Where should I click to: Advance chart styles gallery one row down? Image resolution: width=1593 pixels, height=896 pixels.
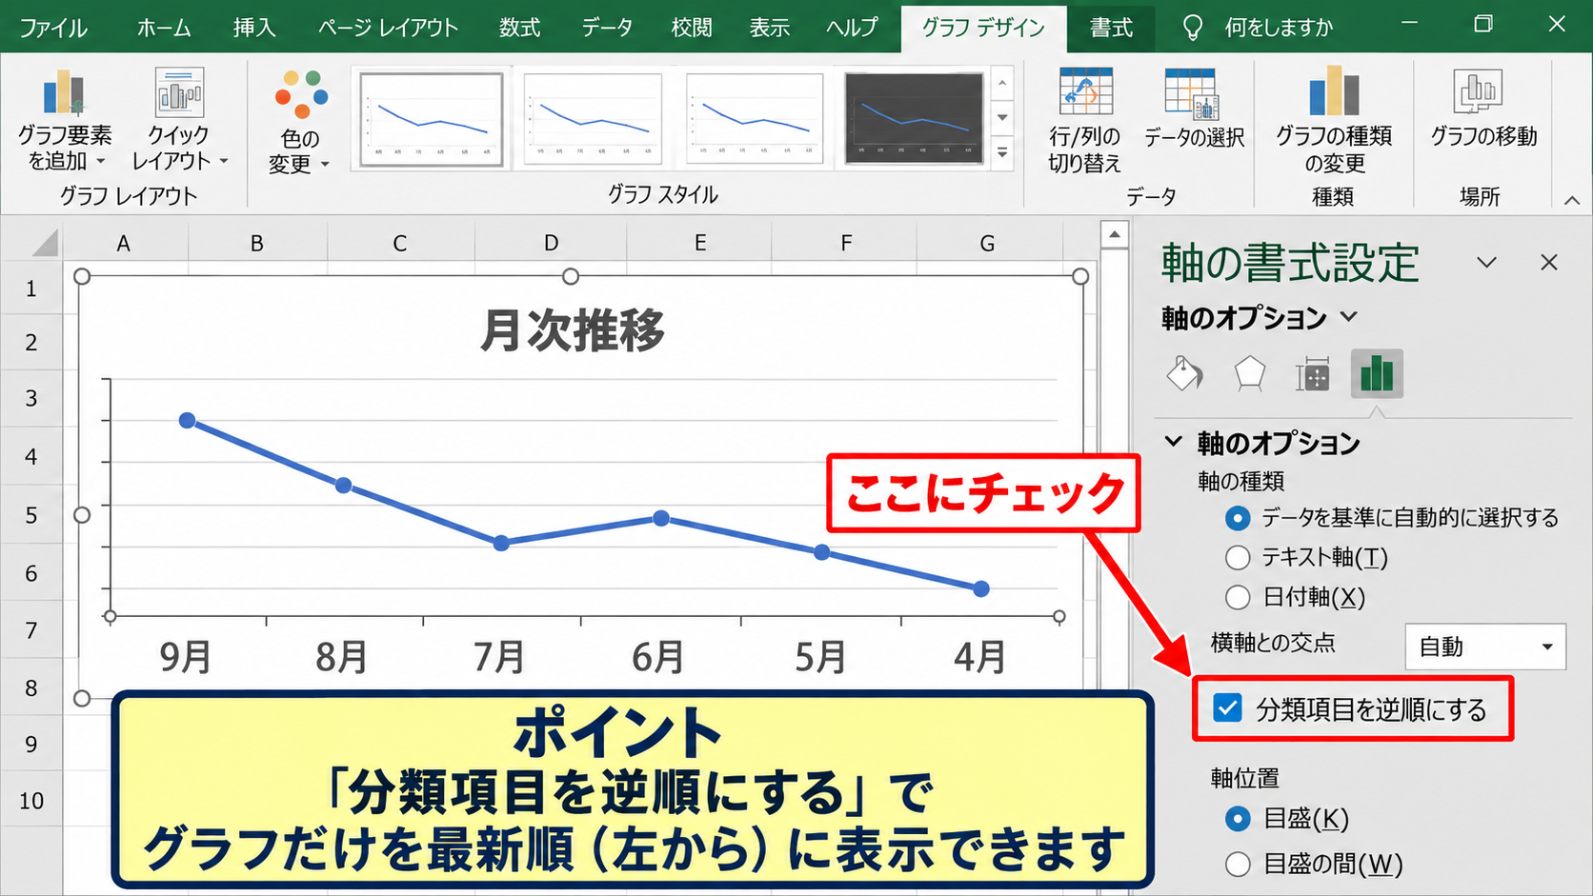click(1002, 118)
